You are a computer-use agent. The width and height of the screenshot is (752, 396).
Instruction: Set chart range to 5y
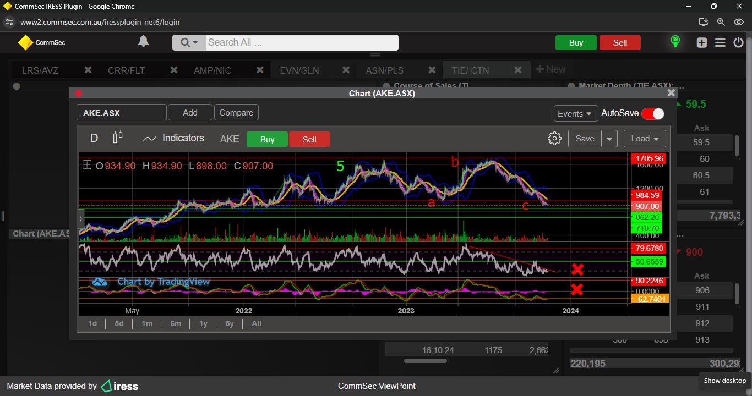[x=230, y=323]
